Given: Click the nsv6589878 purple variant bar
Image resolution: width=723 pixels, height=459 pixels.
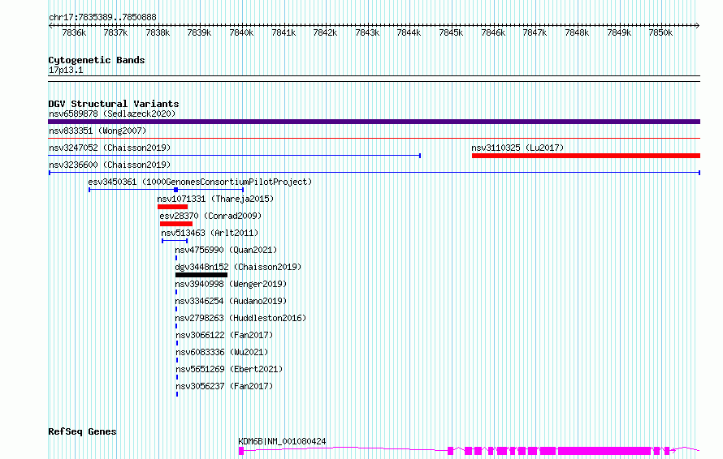Looking at the screenshot, I should (x=374, y=122).
